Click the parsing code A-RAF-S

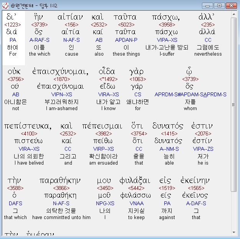pos(40,40)
